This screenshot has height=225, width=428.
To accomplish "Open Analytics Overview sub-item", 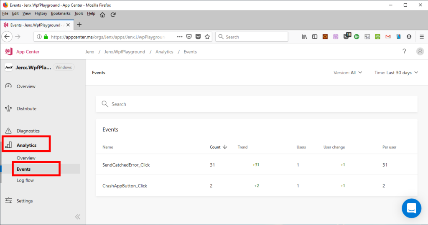I will 26,158.
